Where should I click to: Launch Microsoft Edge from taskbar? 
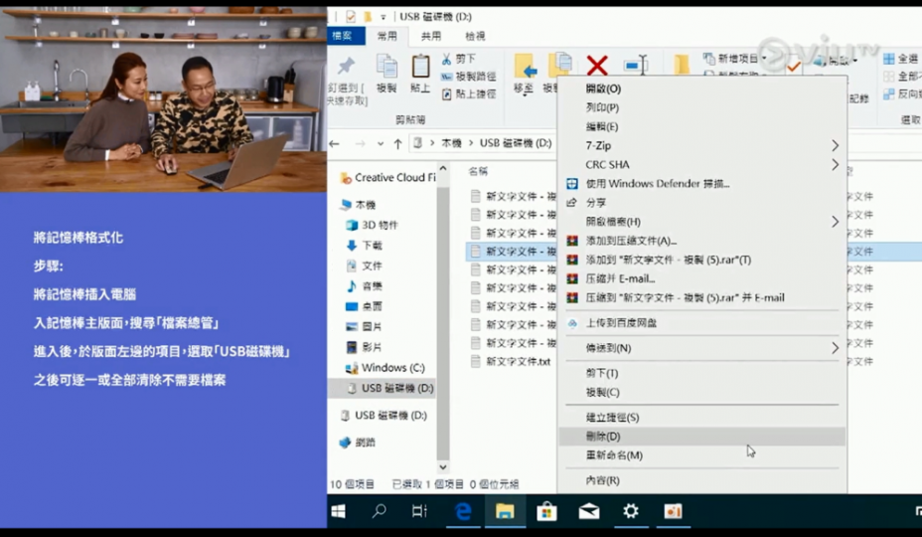[463, 512]
